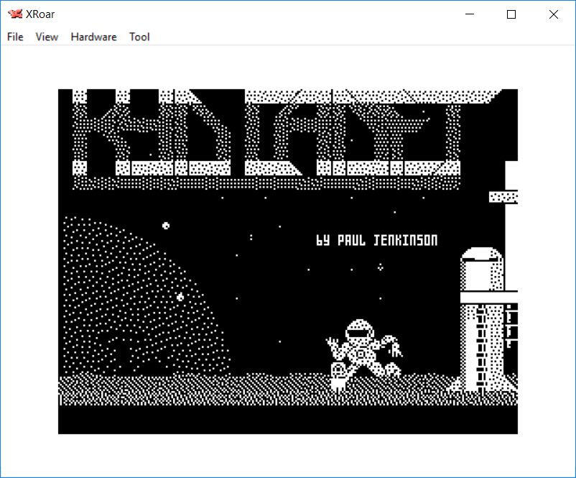Open the Tool menu

click(x=139, y=37)
